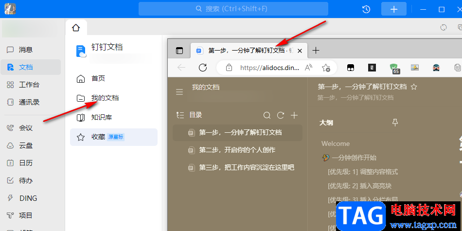The height and width of the screenshot is (231, 462).
Task: Select 文档 in the left sidebar
Action: coord(31,67)
